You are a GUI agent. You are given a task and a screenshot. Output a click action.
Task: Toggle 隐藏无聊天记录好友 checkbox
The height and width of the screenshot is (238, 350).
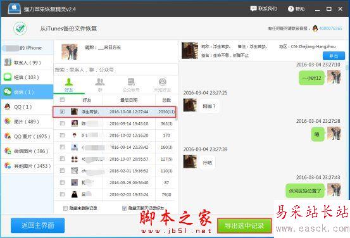[124, 208]
